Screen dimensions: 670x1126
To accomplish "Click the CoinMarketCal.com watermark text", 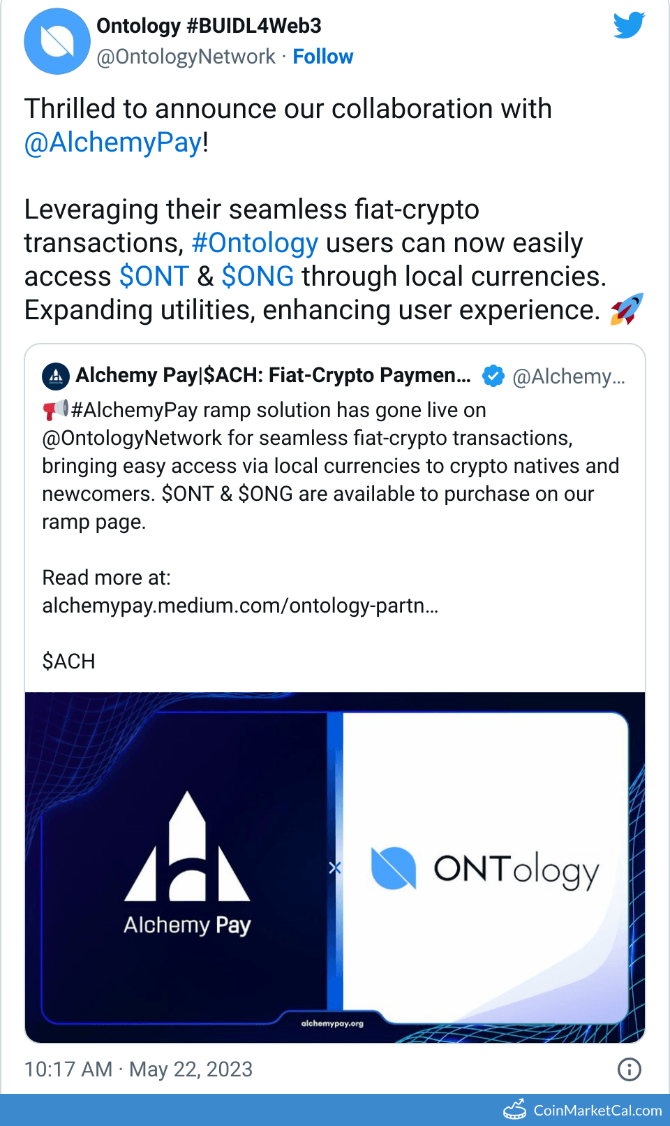I will click(x=597, y=1110).
